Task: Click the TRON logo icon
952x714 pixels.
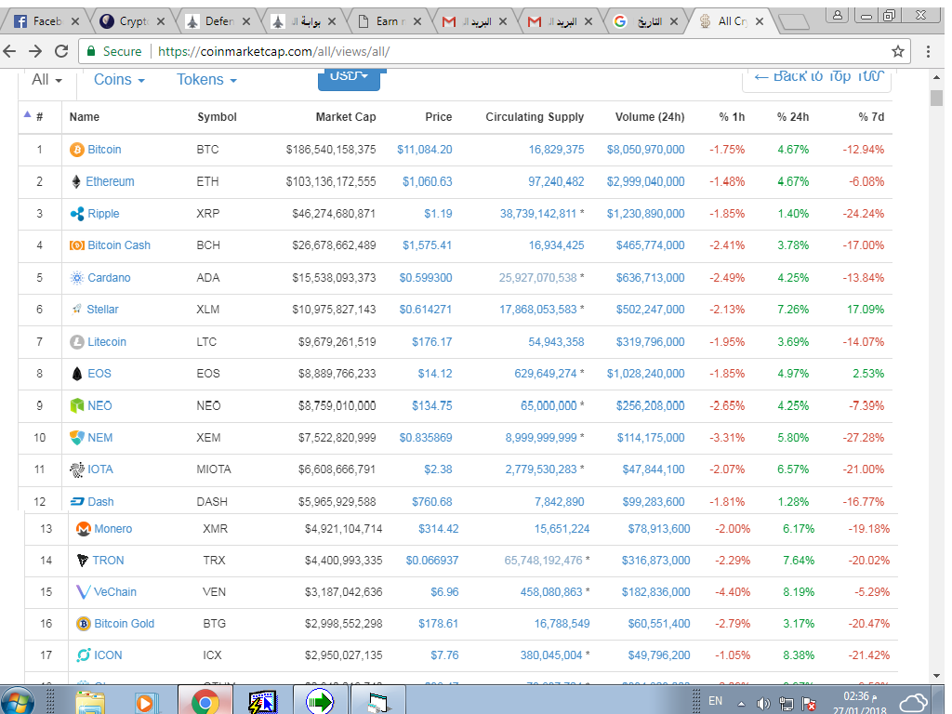Action: click(x=83, y=561)
